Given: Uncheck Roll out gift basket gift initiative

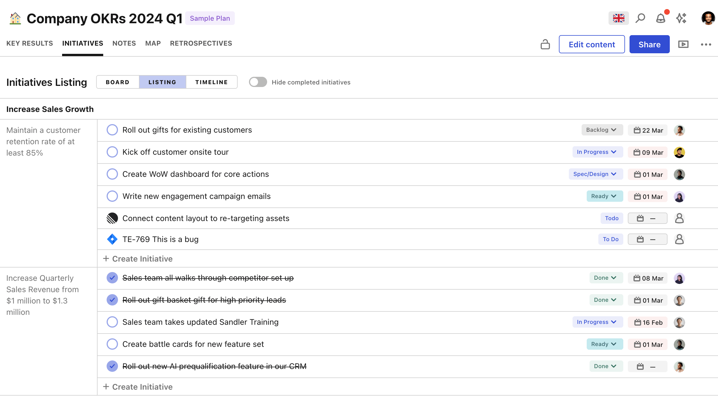Looking at the screenshot, I should click(x=112, y=300).
